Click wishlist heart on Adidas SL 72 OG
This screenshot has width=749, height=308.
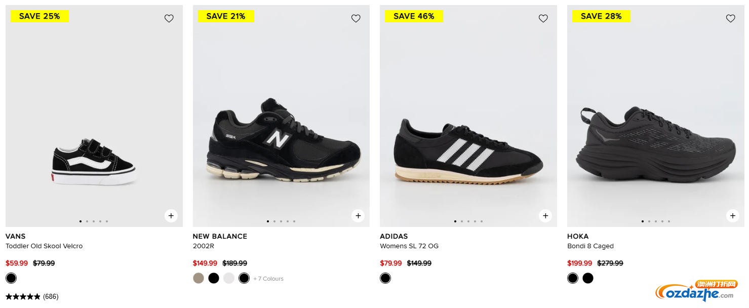pyautogui.click(x=543, y=19)
